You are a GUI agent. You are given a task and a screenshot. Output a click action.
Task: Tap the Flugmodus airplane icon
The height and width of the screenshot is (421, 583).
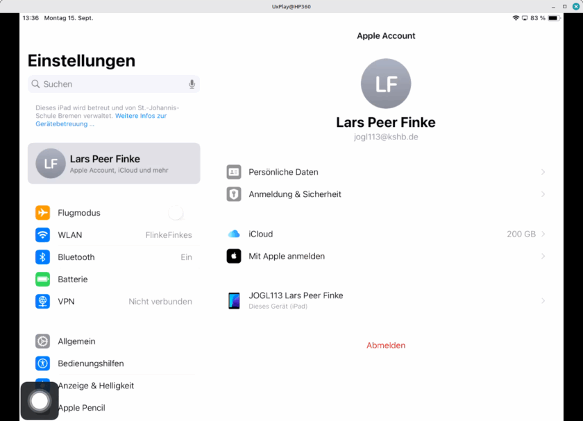[43, 212]
